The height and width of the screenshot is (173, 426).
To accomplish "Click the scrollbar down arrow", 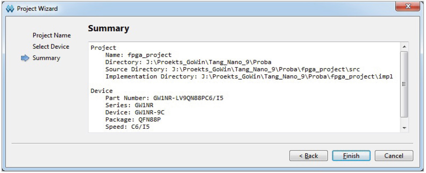I will 404,128.
